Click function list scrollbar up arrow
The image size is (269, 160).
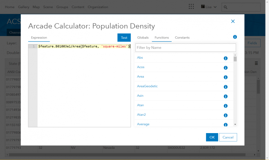click(235, 55)
